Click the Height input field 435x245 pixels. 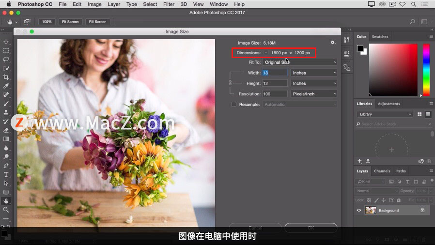(x=275, y=83)
